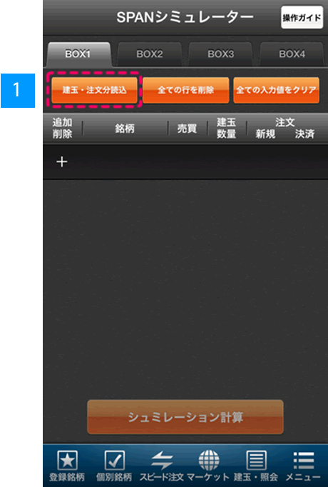The image size is (328, 487).
Task: Open the マーケット globe icon
Action: coord(209,461)
